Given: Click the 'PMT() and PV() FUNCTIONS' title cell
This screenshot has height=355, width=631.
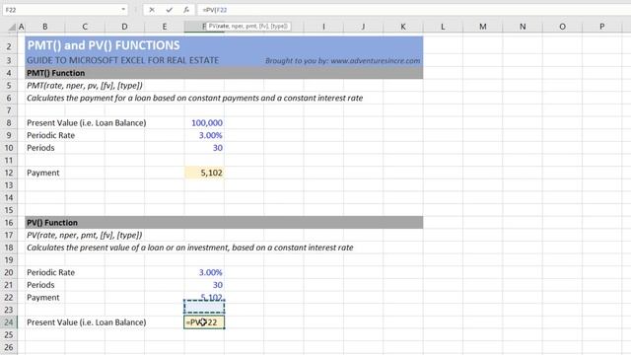Looking at the screenshot, I should (x=104, y=45).
